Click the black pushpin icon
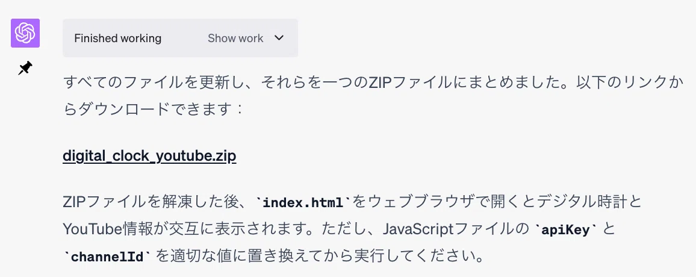696x277 pixels. click(x=25, y=68)
